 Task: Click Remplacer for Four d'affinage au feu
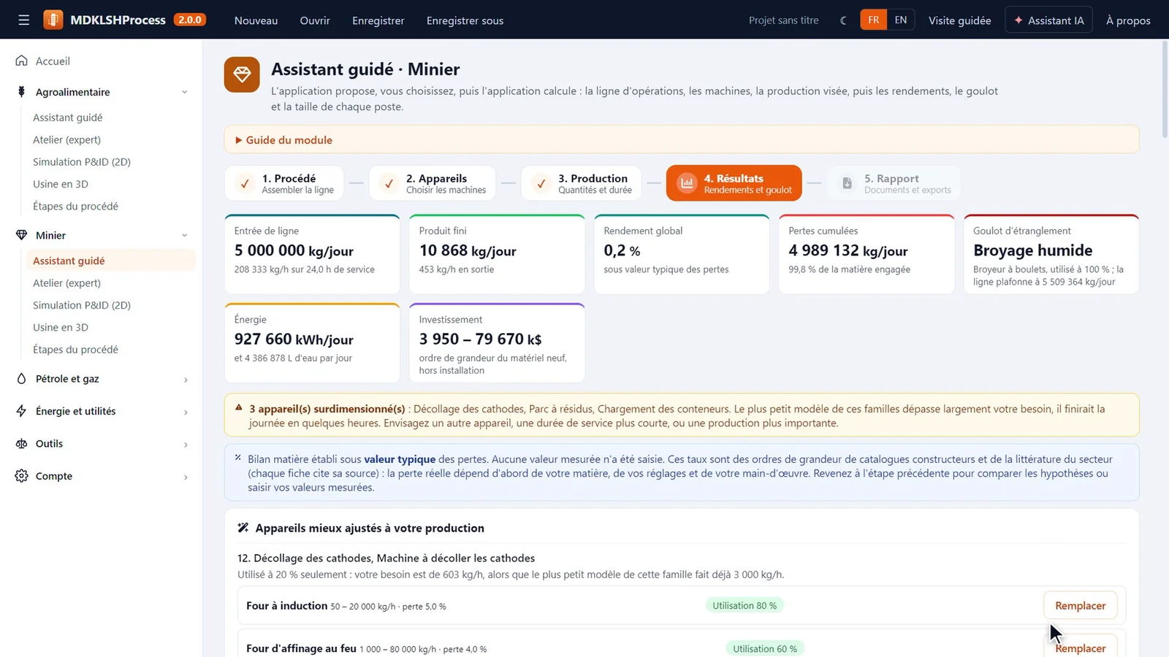pos(1081,648)
